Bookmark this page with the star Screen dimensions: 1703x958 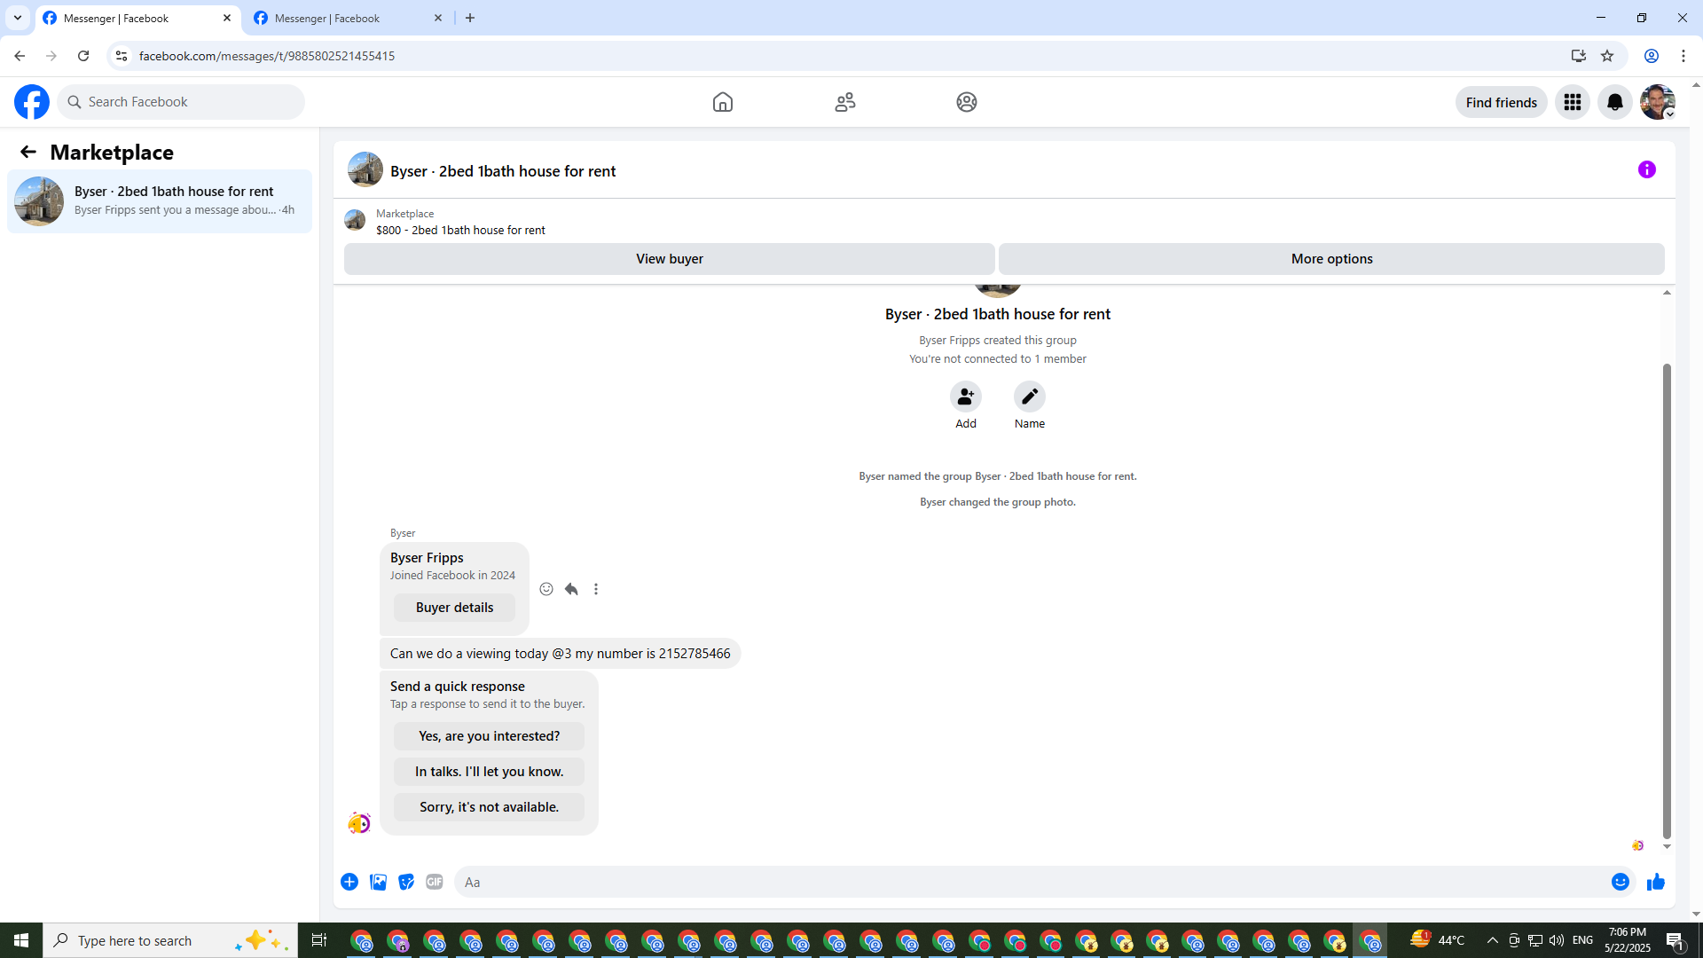[1607, 56]
